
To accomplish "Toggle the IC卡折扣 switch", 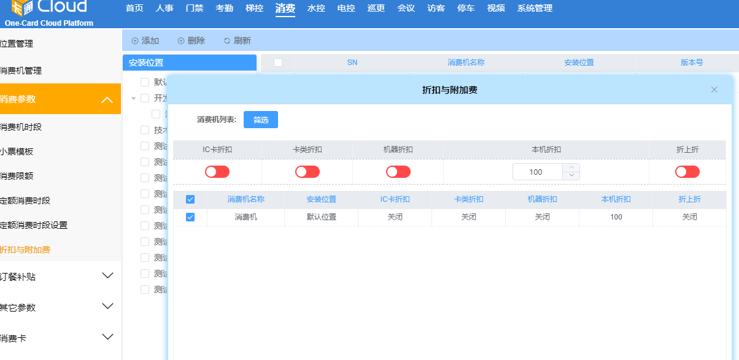I will tap(217, 172).
